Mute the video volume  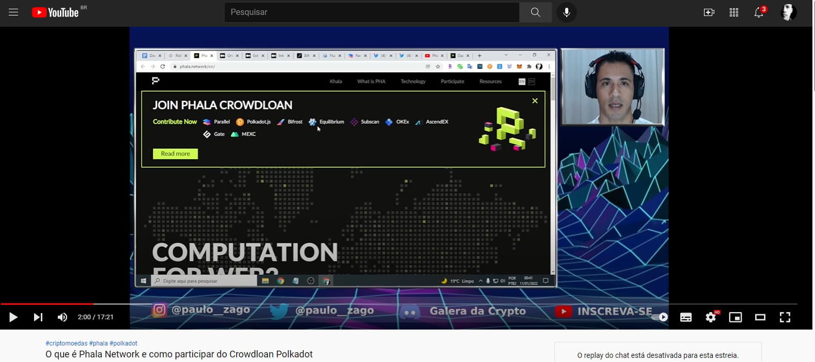click(62, 317)
